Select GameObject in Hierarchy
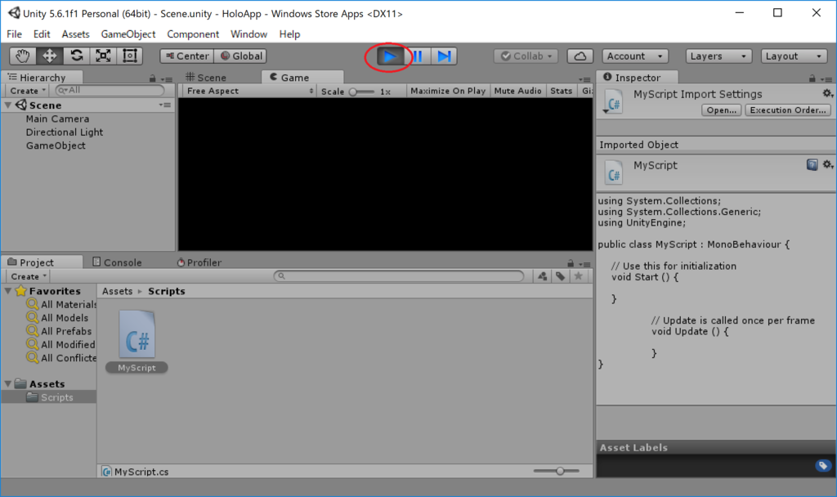Viewport: 837px width, 497px height. click(x=56, y=146)
